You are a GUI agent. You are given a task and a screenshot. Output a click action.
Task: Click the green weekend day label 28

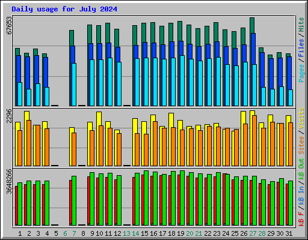click(262, 233)
